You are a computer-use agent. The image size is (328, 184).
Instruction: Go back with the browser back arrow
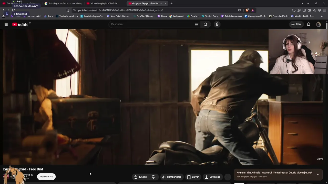[3, 10]
